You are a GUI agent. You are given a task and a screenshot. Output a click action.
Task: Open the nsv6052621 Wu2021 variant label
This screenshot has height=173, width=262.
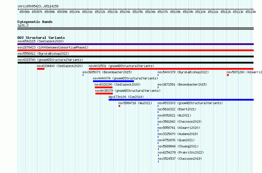click(175, 115)
